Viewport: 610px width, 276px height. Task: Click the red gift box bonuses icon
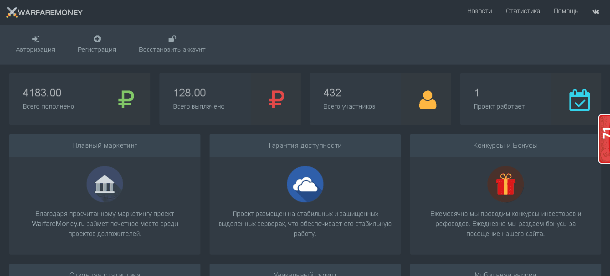click(505, 184)
